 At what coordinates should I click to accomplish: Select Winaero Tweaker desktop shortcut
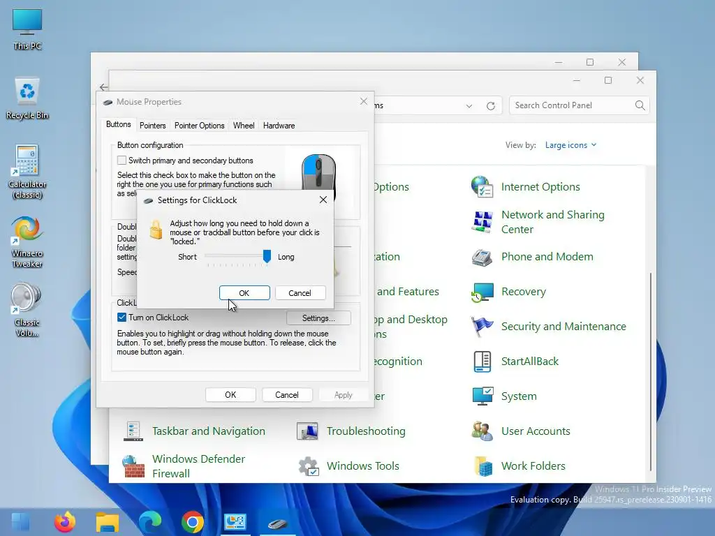click(x=27, y=242)
